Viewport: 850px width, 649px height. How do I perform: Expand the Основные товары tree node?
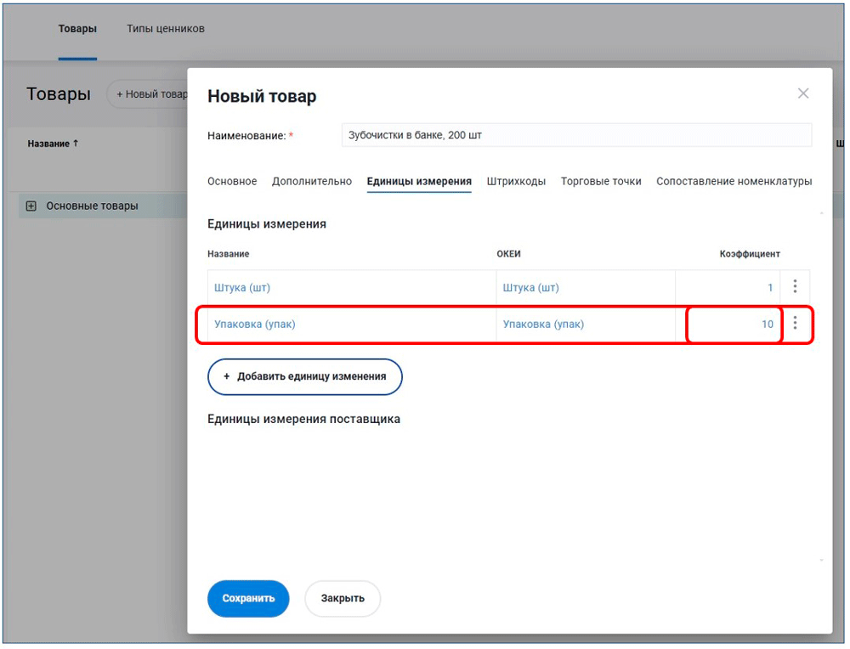31,206
